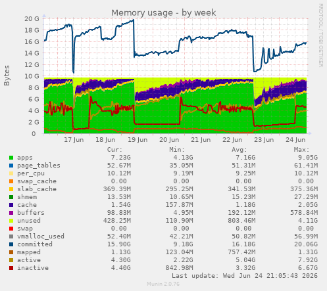This screenshot has width=327, height=291.
Task: Click the 'buffers' legend label
Action: (31, 213)
